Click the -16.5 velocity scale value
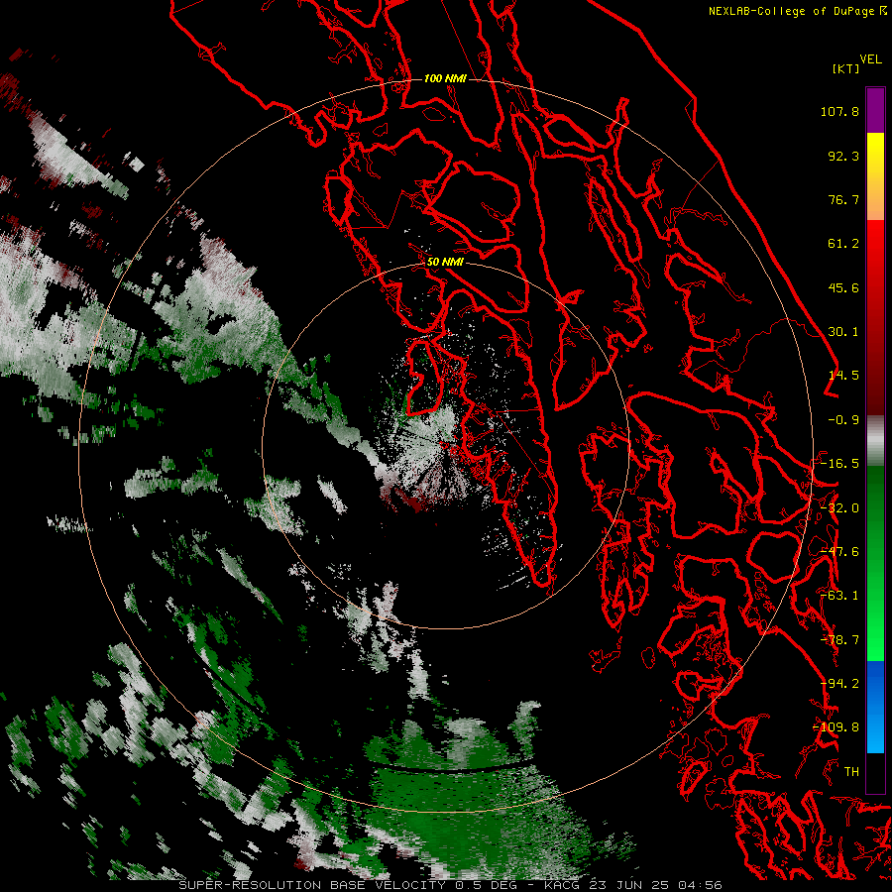 pos(839,464)
